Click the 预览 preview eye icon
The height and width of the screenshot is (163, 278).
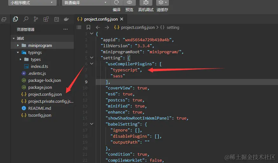(129, 3)
